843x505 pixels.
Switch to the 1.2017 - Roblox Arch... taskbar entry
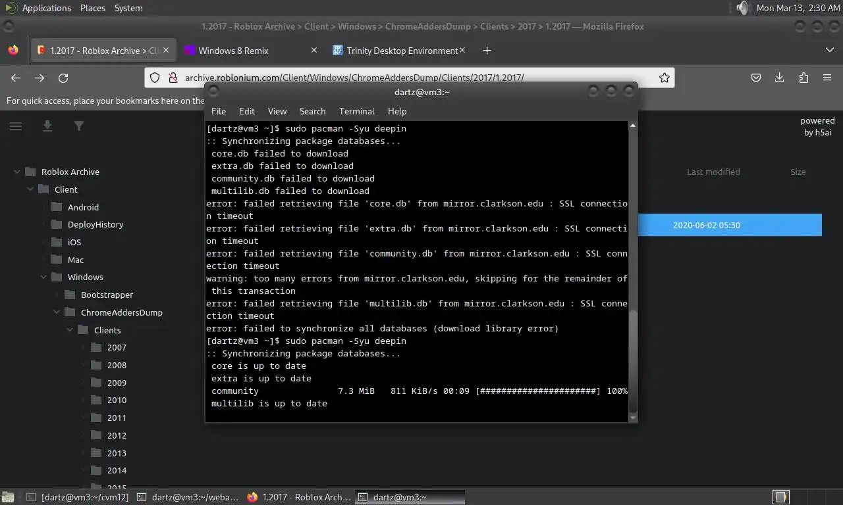(299, 497)
